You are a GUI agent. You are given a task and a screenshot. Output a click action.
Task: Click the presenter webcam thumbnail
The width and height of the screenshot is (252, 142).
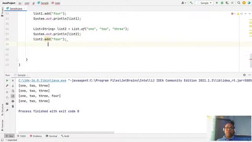(229, 128)
